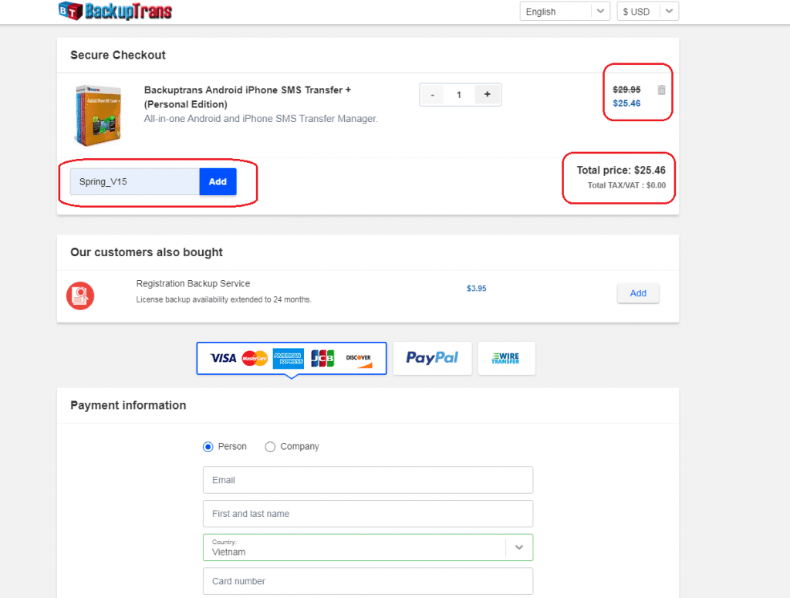Click the Total TAX/VAT : $0.00 text

coord(626,185)
